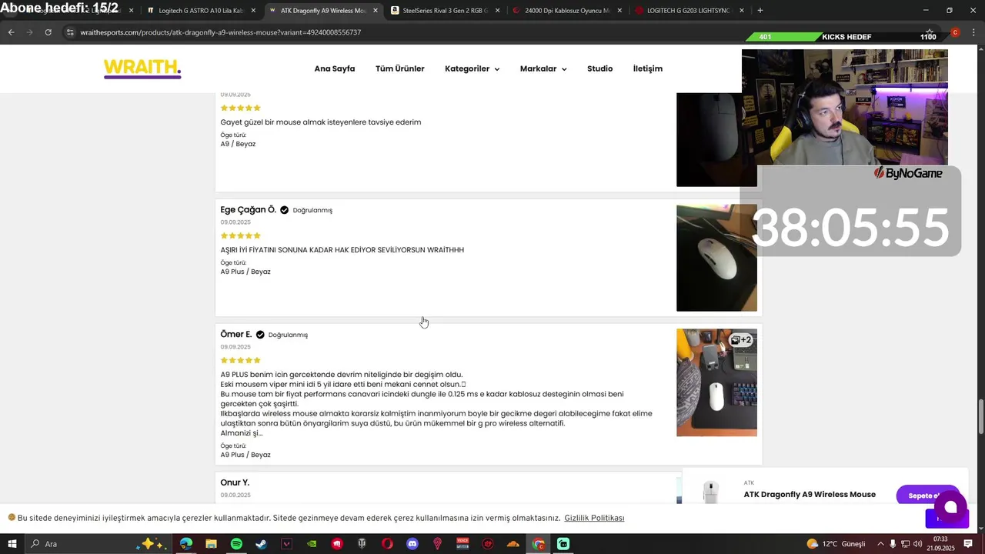This screenshot has height=554, width=985.
Task: Open Ömer E.'s review photo thumbnail
Action: coord(716,382)
